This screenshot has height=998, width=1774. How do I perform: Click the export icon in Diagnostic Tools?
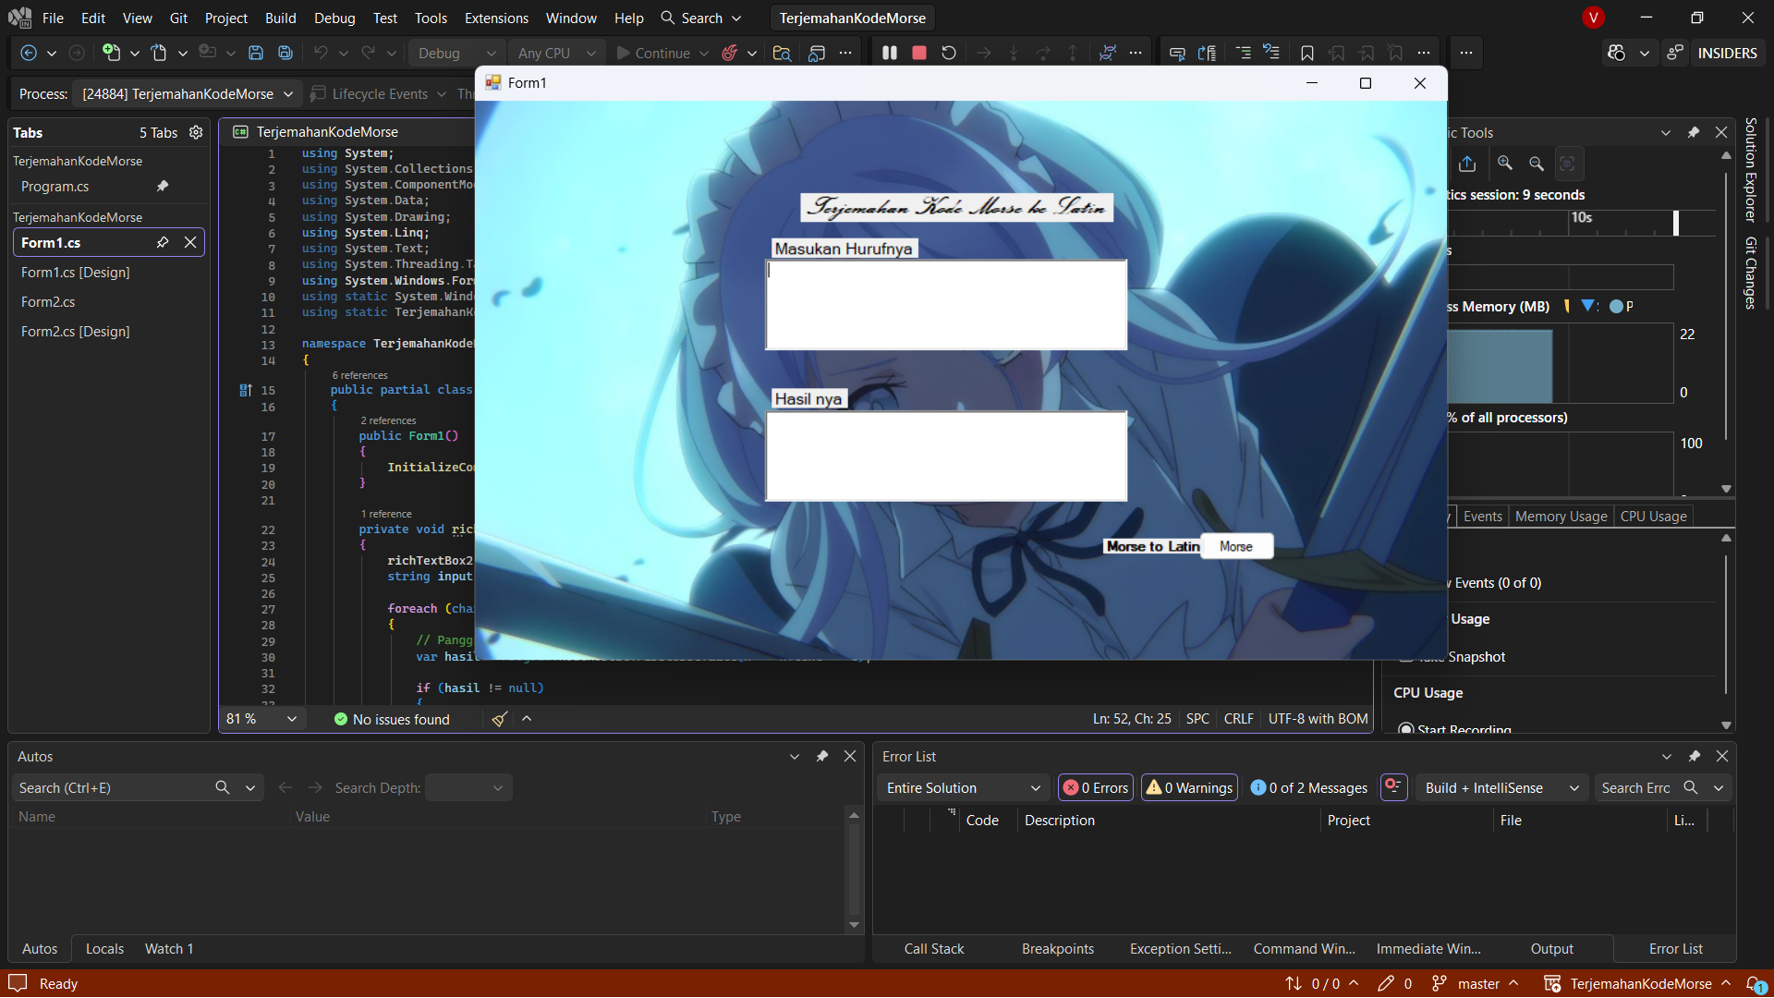(1467, 164)
